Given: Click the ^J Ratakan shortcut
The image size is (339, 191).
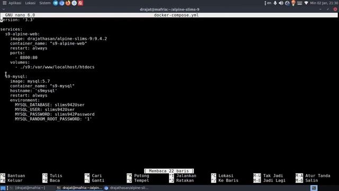Looking at the screenshot, I should (x=181, y=180).
